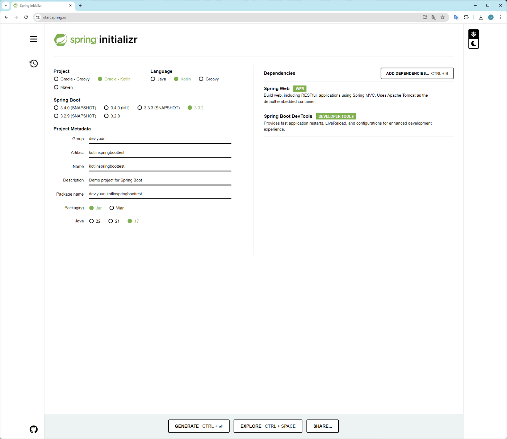Screen dimensions: 507x439
Task: View site information icon in address bar
Action: 38,17
